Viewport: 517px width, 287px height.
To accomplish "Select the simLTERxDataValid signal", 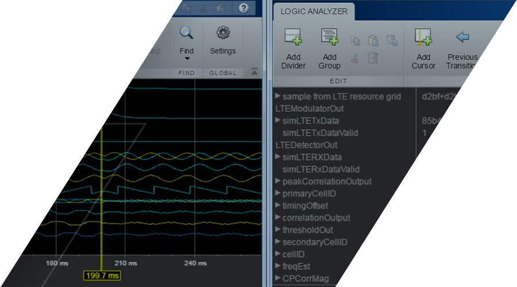I will (321, 169).
